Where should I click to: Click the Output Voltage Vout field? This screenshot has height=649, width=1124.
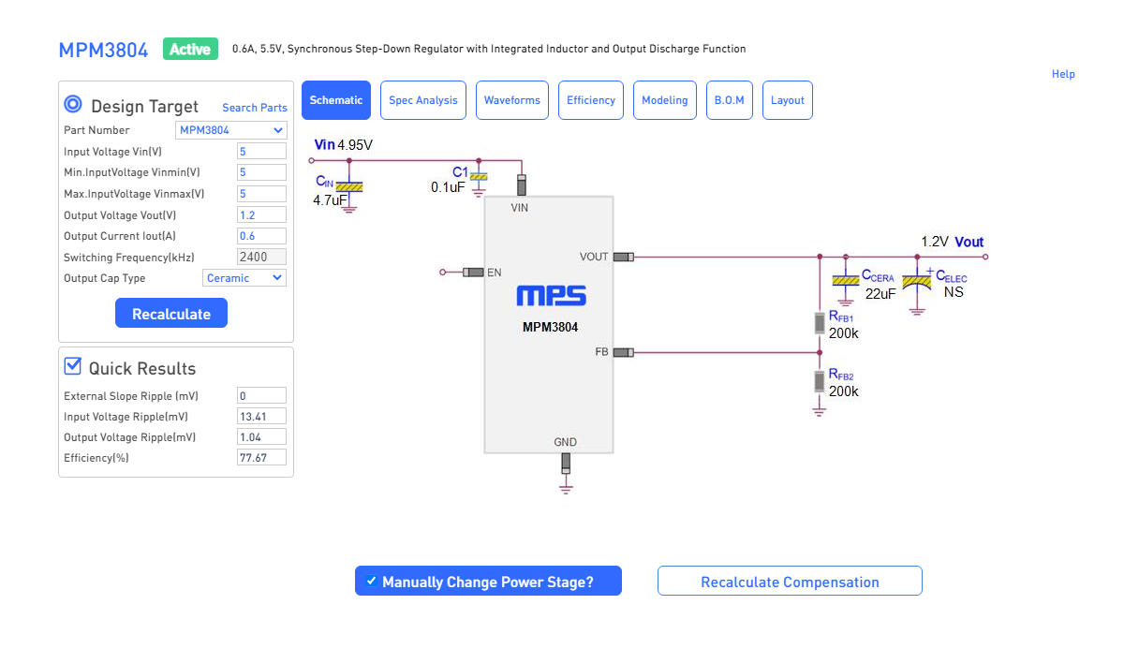click(x=261, y=215)
